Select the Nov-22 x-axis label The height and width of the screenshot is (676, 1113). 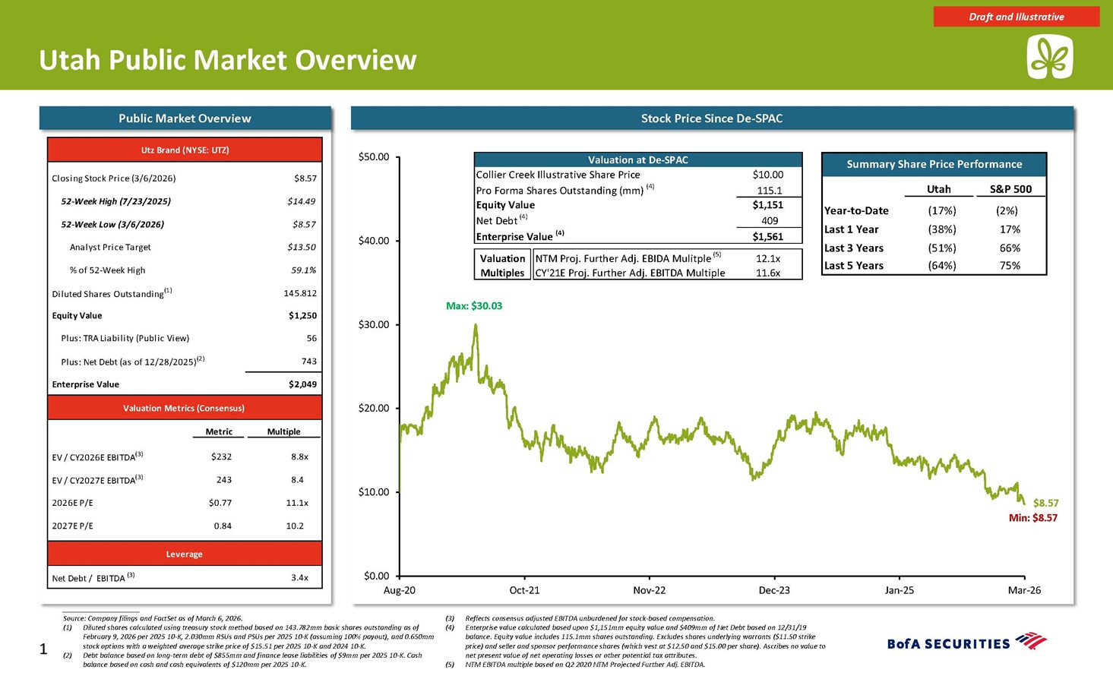[650, 590]
